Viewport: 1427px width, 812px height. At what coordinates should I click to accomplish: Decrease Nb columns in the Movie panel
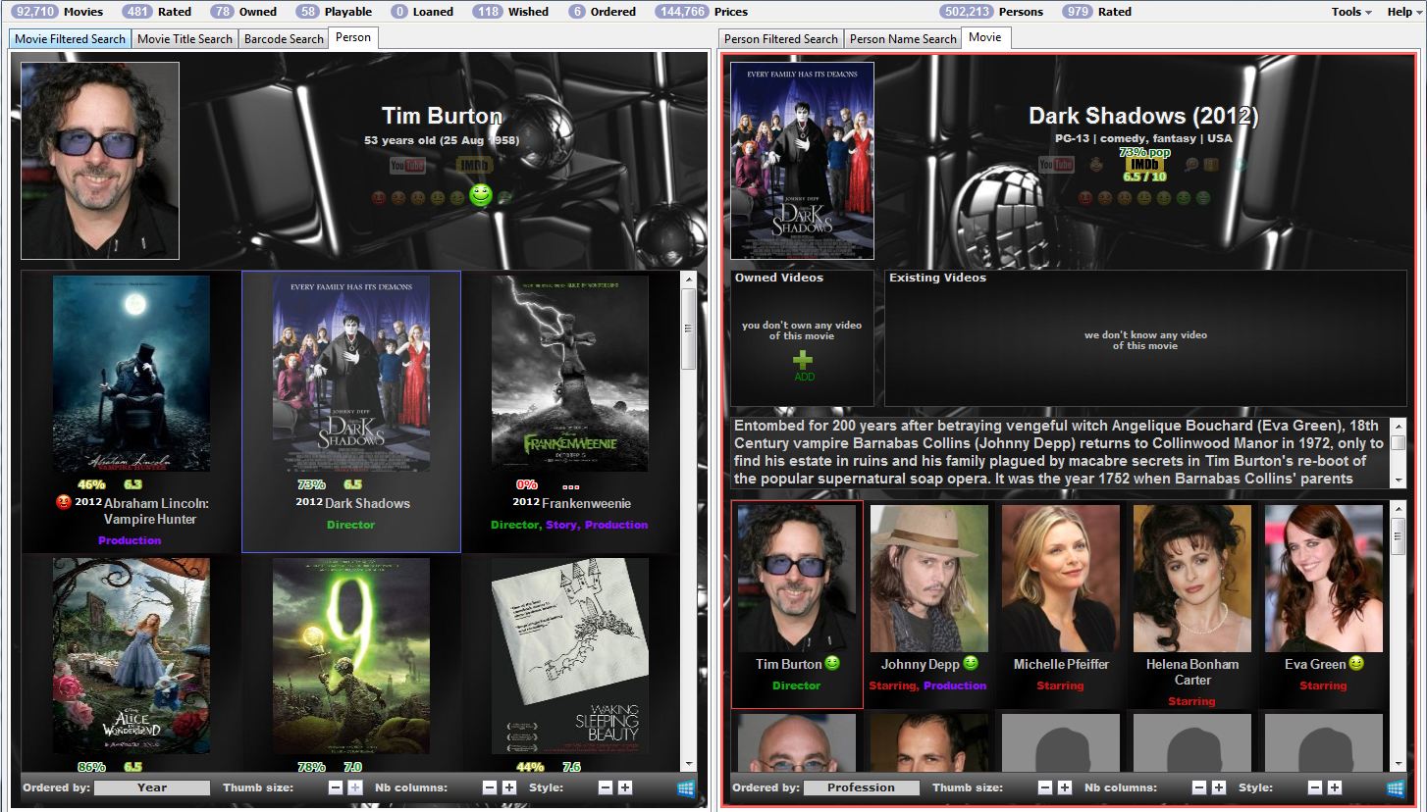click(1199, 787)
